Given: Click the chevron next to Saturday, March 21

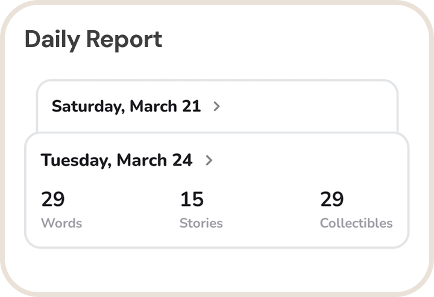Looking at the screenshot, I should click(x=217, y=107).
